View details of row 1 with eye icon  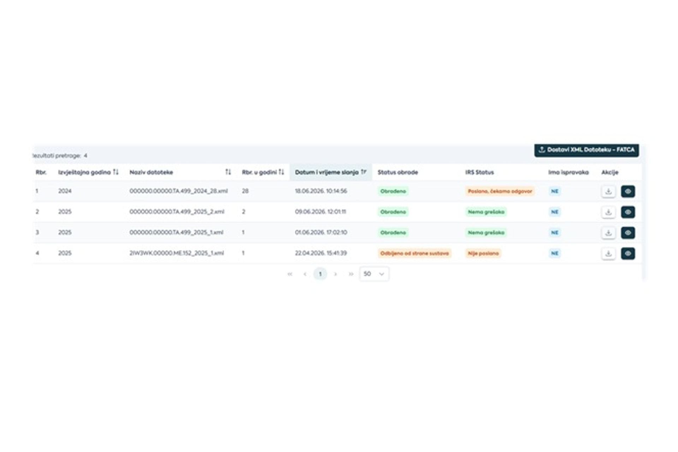pyautogui.click(x=628, y=191)
